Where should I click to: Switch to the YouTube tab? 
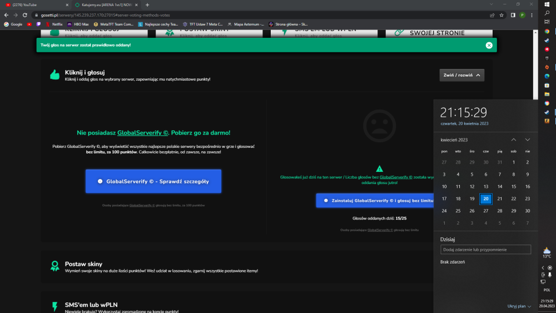pyautogui.click(x=36, y=5)
